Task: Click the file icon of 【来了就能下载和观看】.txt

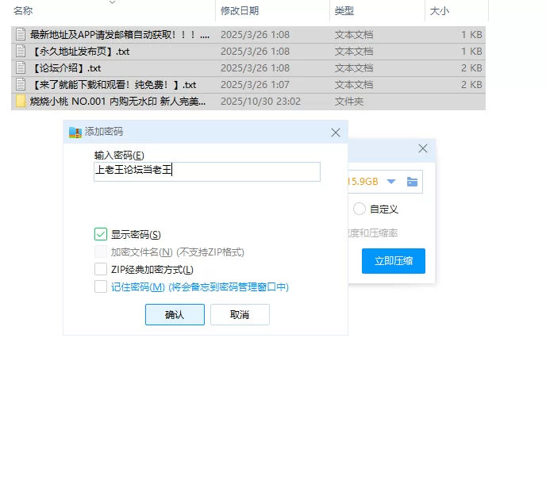Action: click(x=21, y=85)
